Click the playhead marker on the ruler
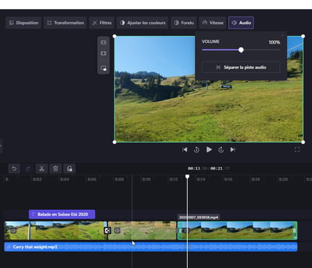This screenshot has height=268, width=312. click(187, 177)
